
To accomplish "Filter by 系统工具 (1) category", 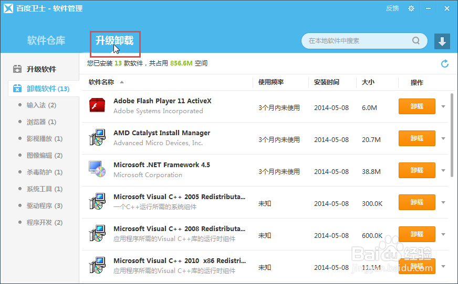I will [x=45, y=189].
